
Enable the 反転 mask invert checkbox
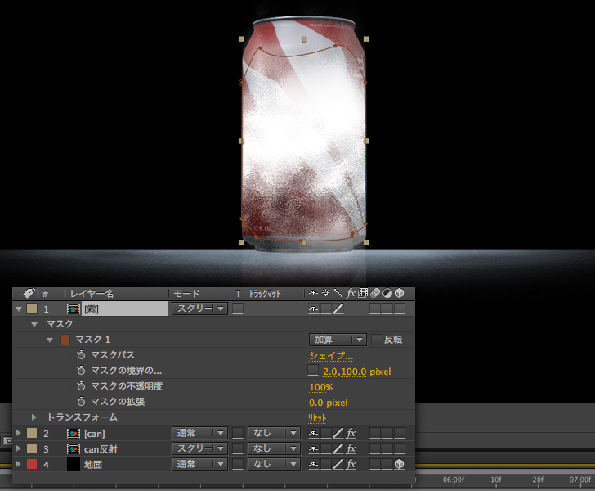point(377,340)
